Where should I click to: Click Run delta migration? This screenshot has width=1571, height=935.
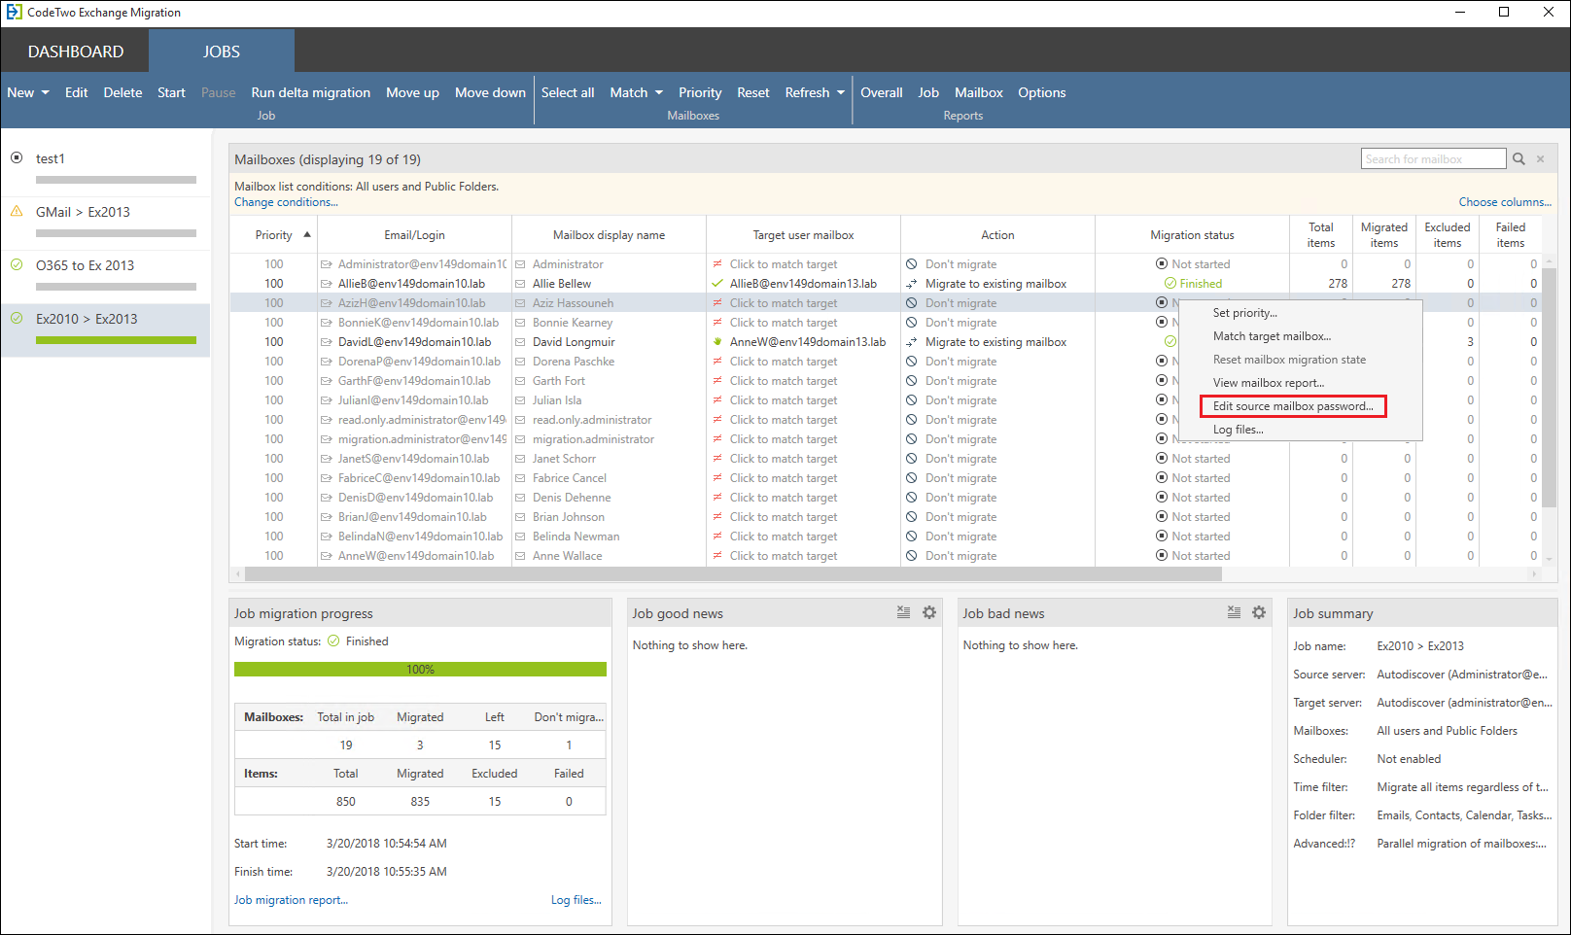click(x=310, y=92)
